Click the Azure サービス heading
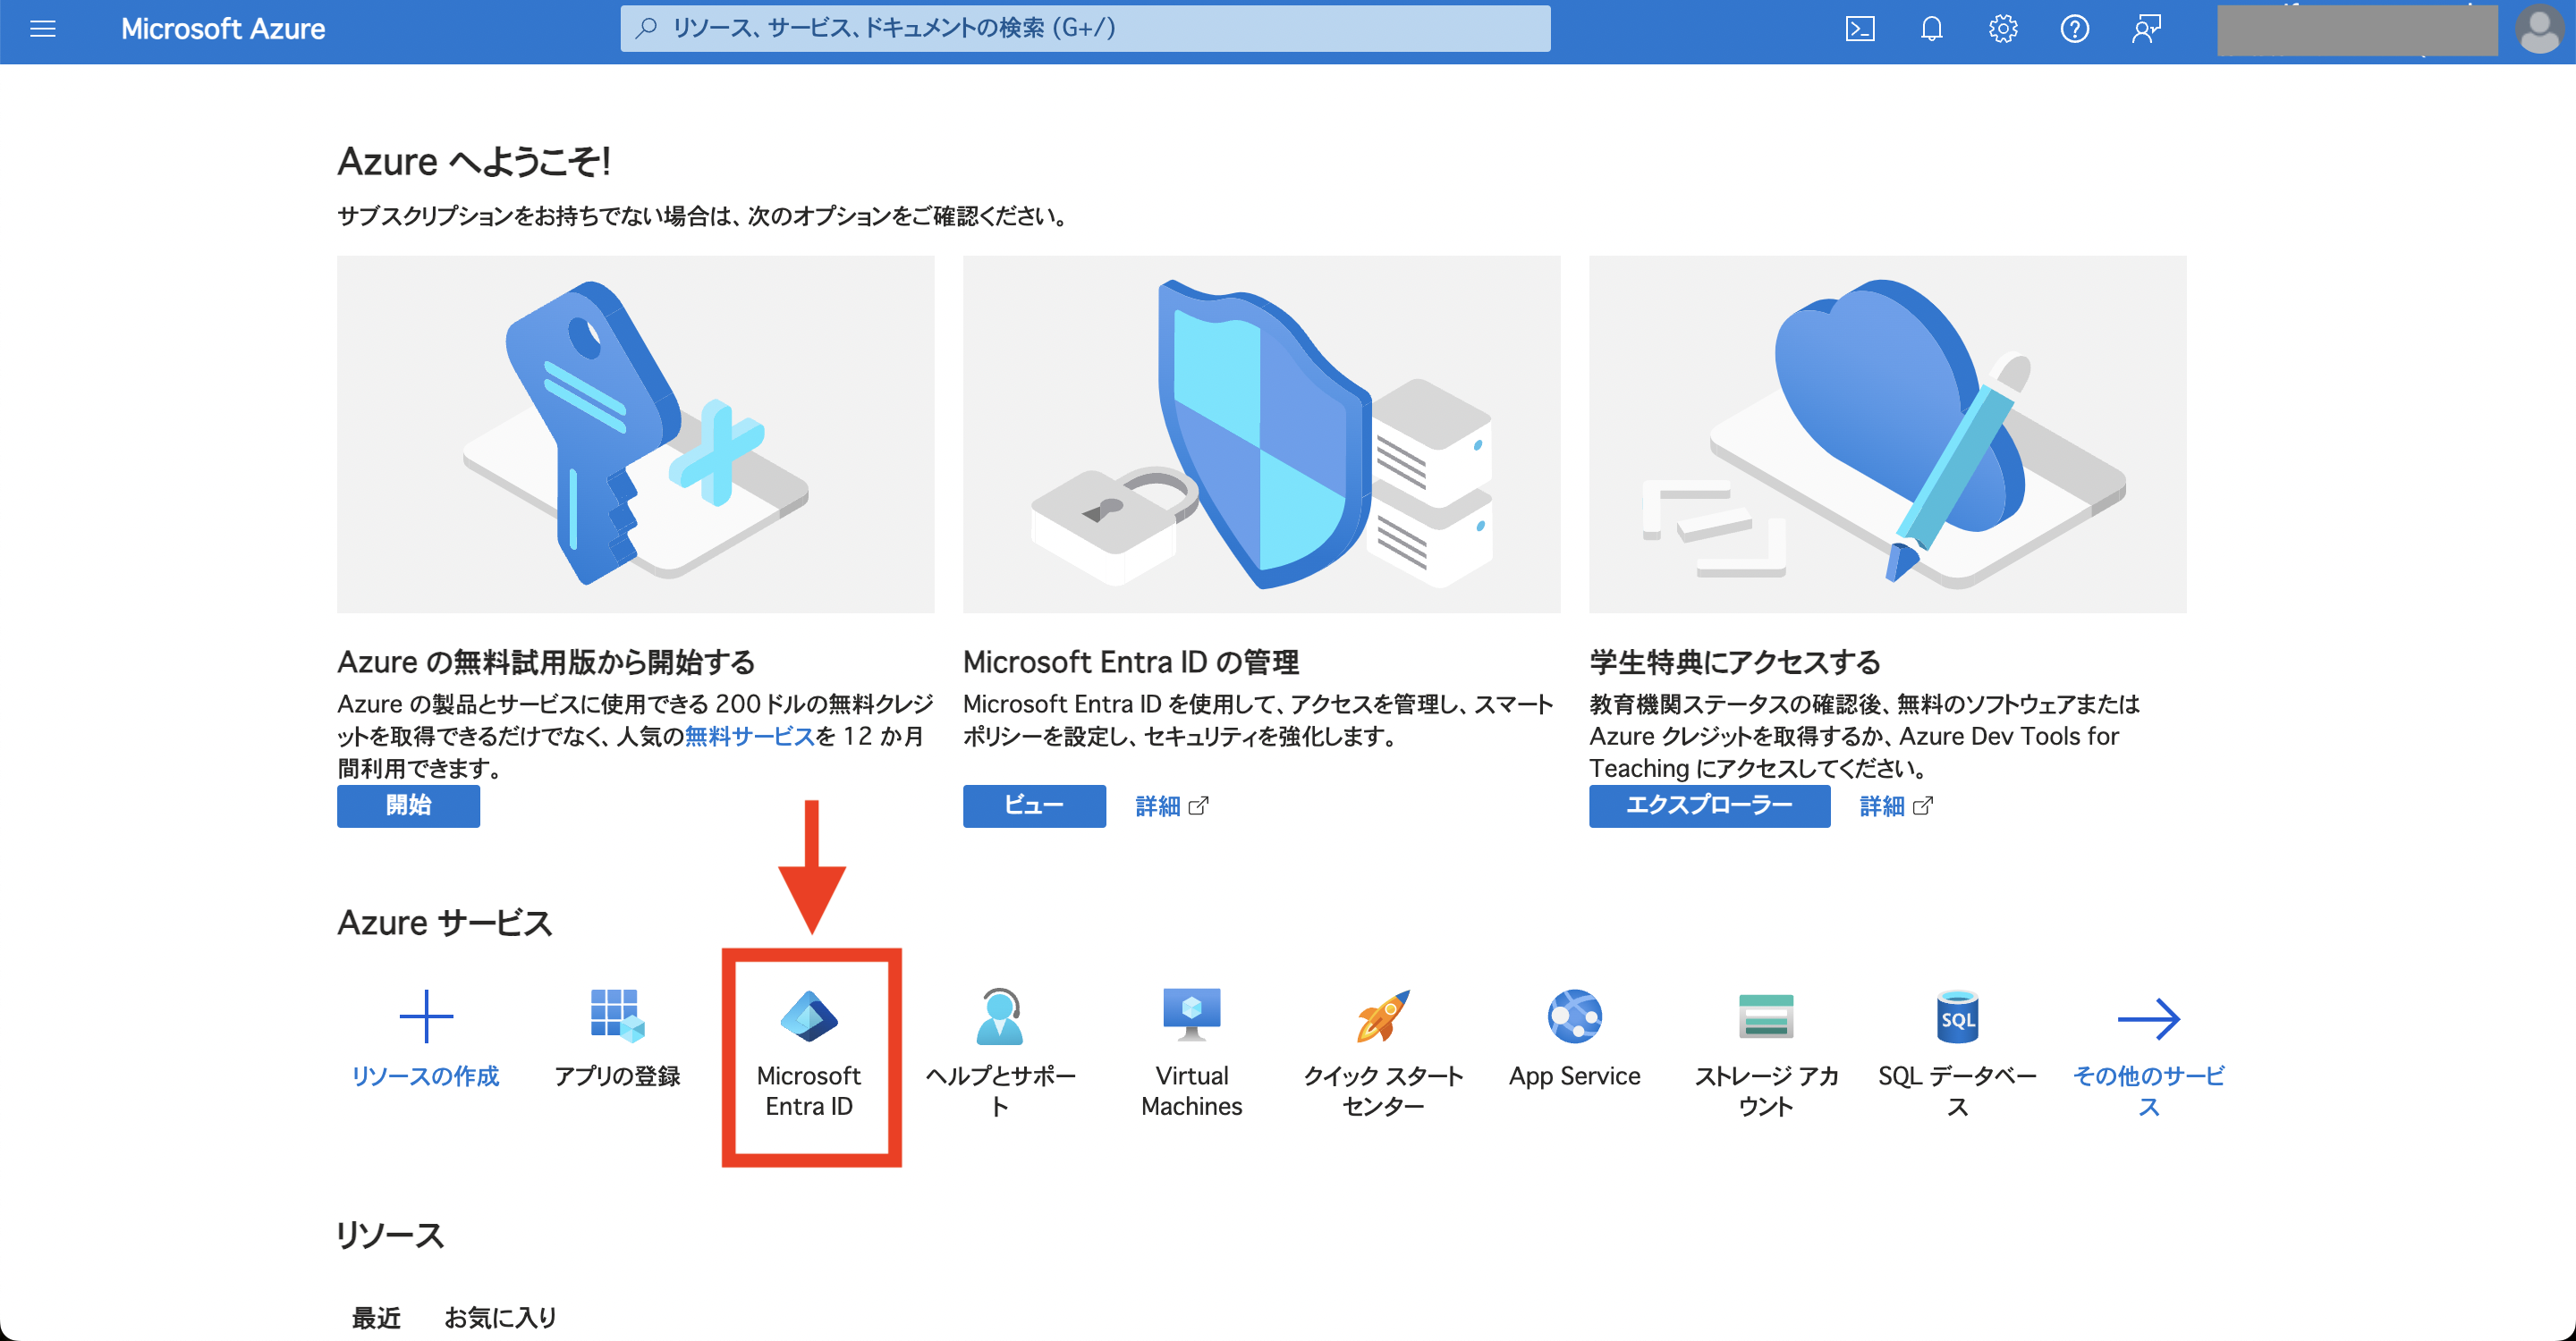The width and height of the screenshot is (2576, 1341). pos(444,923)
